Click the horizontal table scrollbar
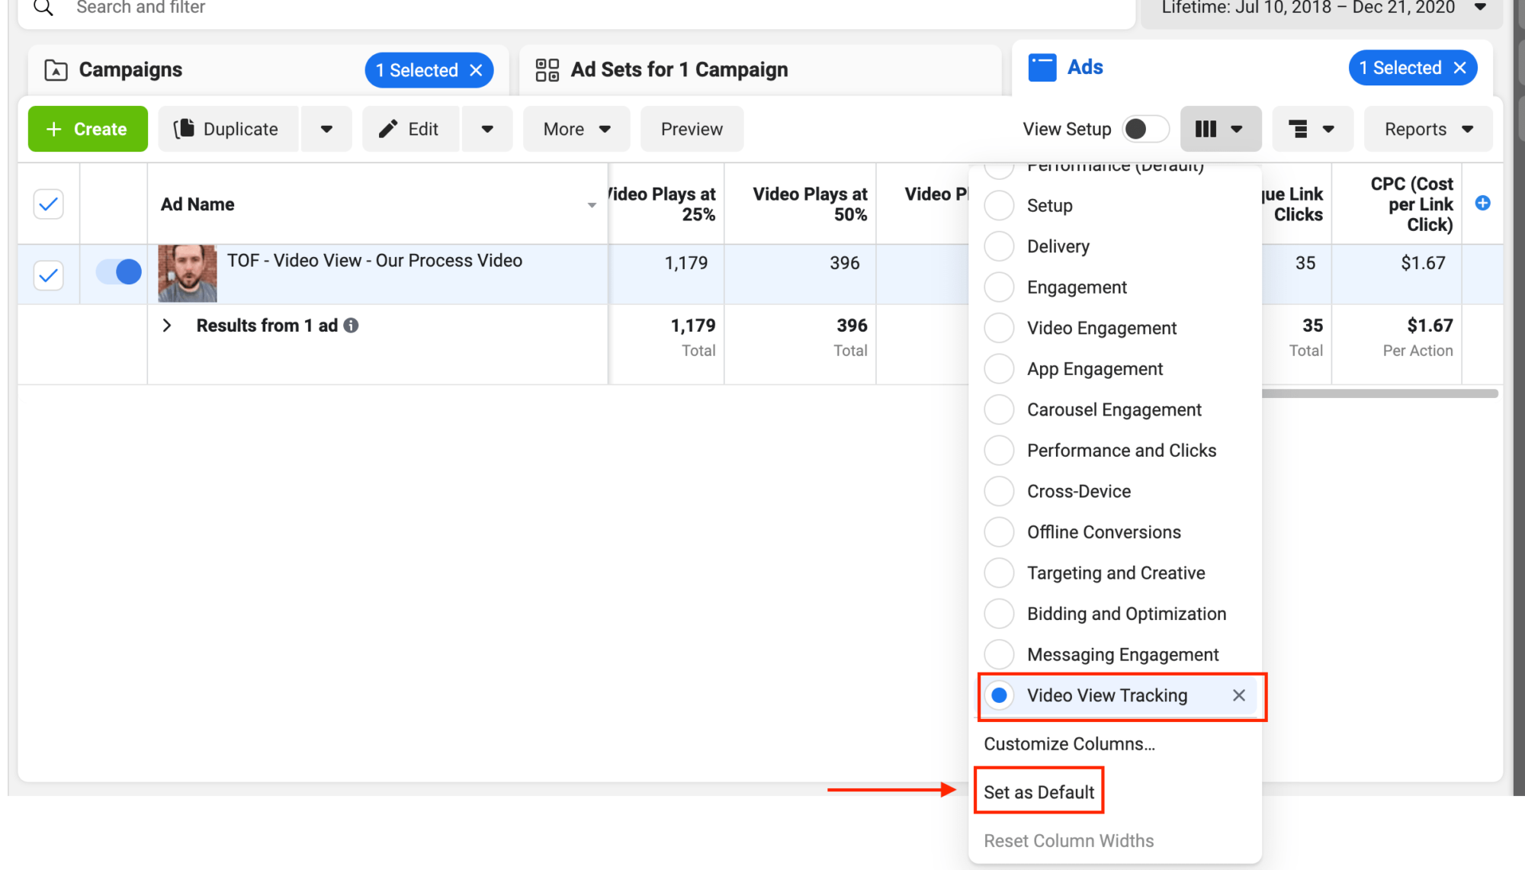Screen dimensions: 1525x870 pyautogui.click(x=1379, y=393)
